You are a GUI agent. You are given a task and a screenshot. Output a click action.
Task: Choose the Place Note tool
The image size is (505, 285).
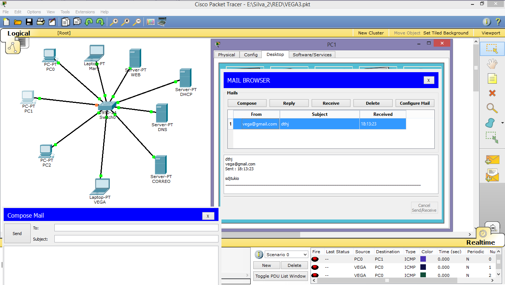[x=492, y=78]
